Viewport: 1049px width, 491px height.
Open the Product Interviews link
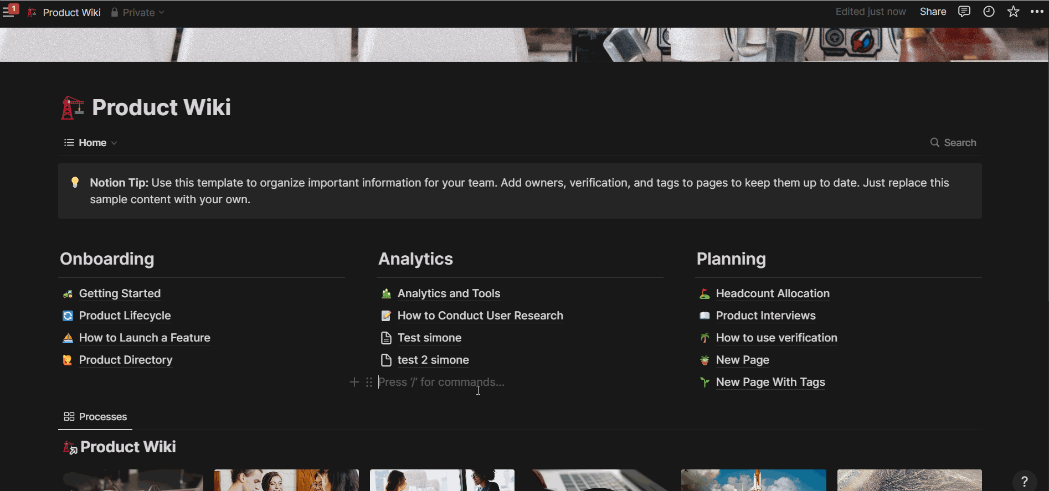pyautogui.click(x=765, y=316)
